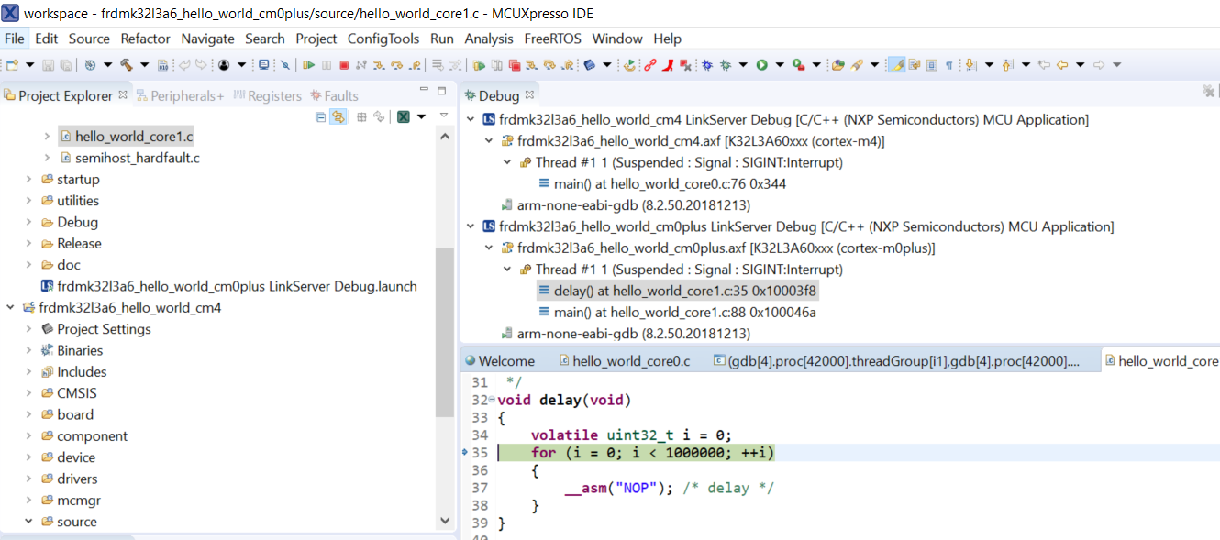Switch to the Registers tab
The width and height of the screenshot is (1220, 540).
pyautogui.click(x=268, y=96)
